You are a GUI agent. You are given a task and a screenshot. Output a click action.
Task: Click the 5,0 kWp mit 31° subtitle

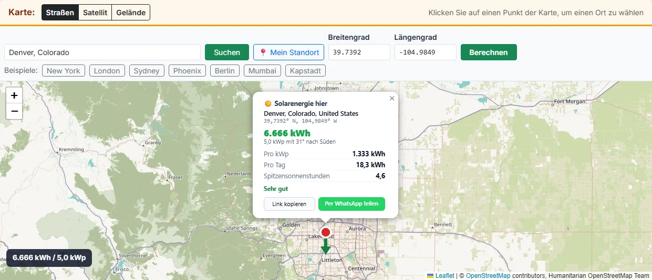point(299,142)
